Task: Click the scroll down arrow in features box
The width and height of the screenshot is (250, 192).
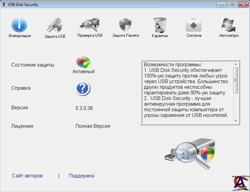Action: pyautogui.click(x=236, y=121)
